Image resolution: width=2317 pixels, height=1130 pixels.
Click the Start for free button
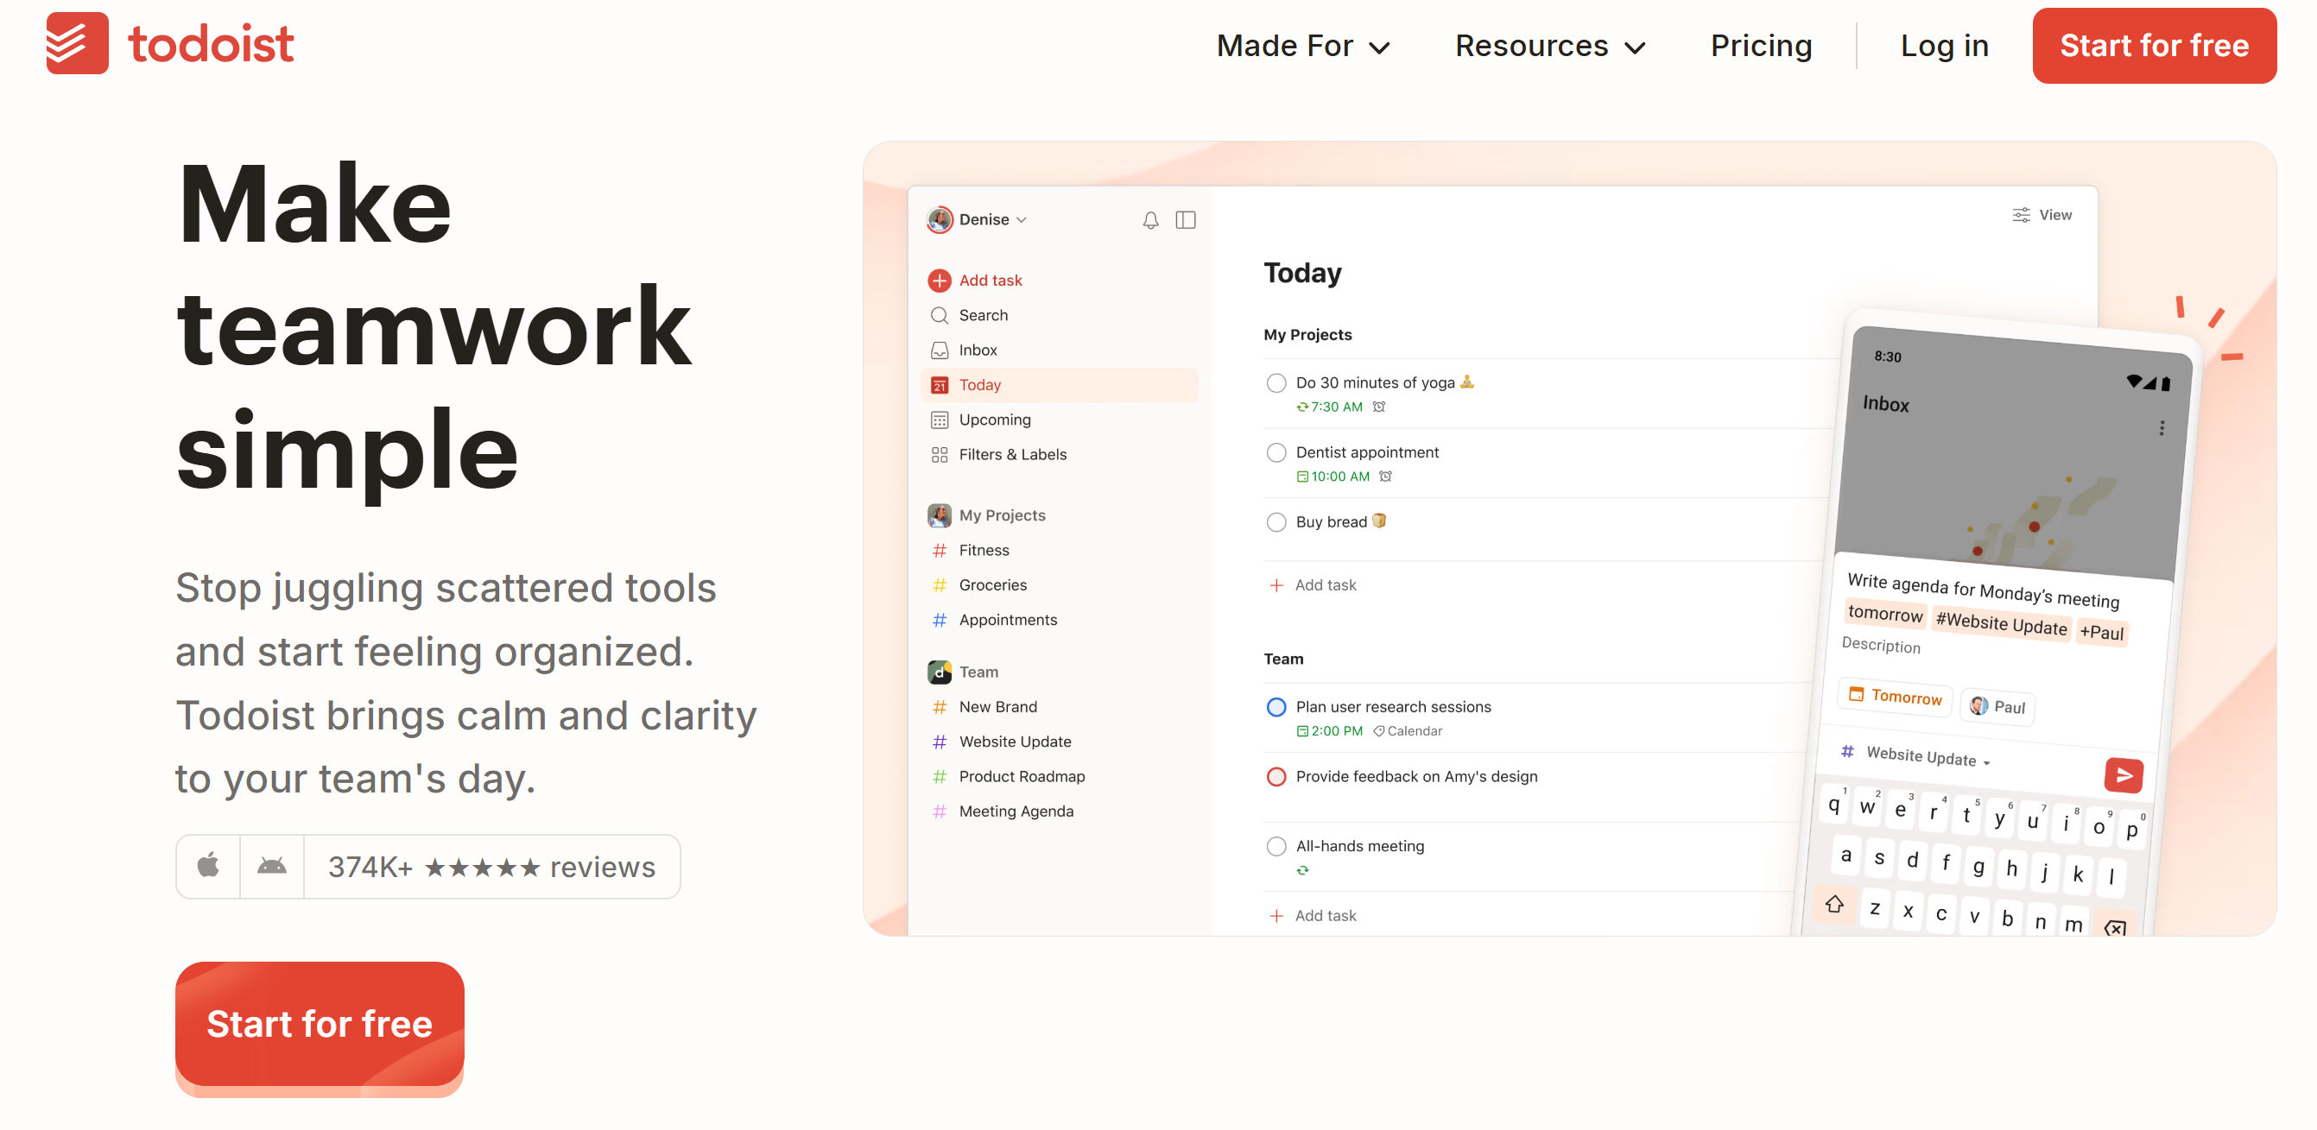[2153, 45]
